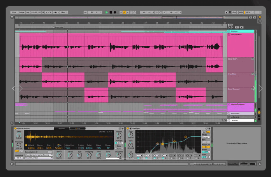Open the Vocal Chamber IR dropdown
The image size is (271, 177).
coord(39,158)
